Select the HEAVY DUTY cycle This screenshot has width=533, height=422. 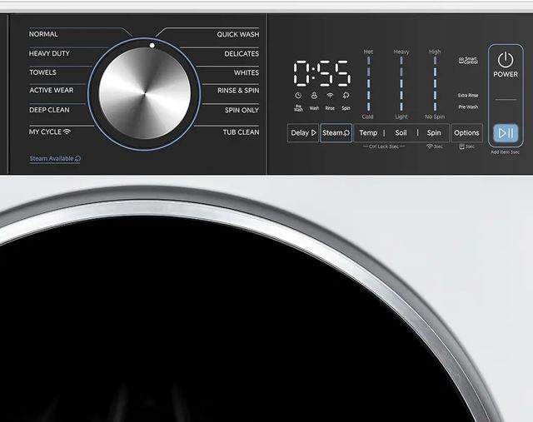click(x=49, y=53)
